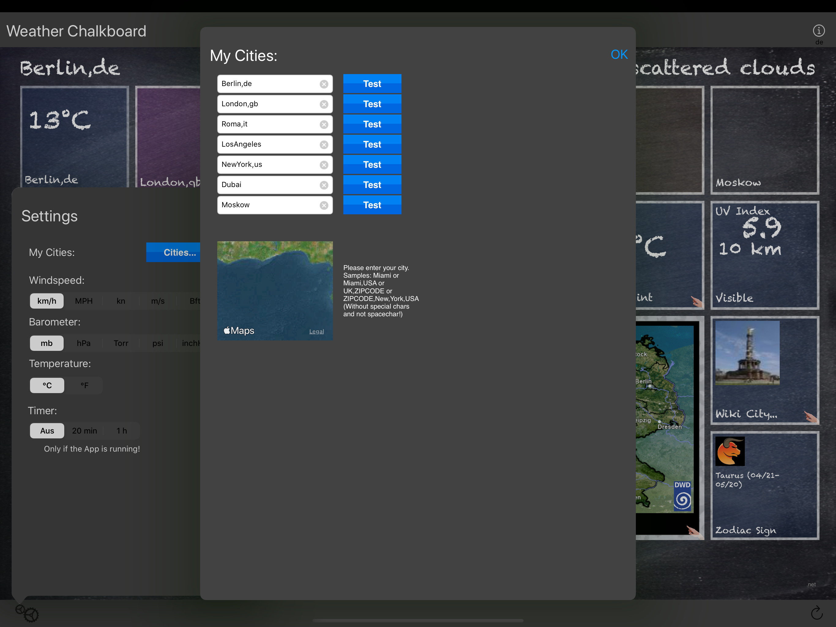Clear the London,gb city entry
The height and width of the screenshot is (627, 836).
coord(324,104)
